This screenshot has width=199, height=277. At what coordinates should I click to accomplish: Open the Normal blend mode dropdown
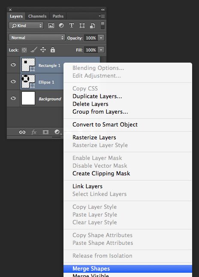coord(37,38)
